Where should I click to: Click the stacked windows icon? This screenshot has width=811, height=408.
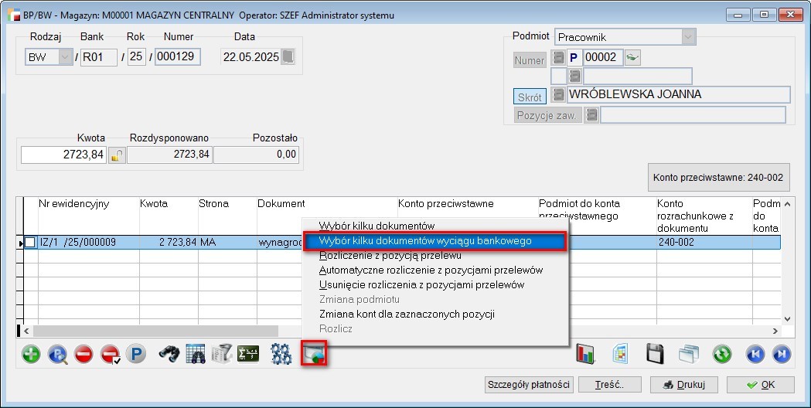689,354
